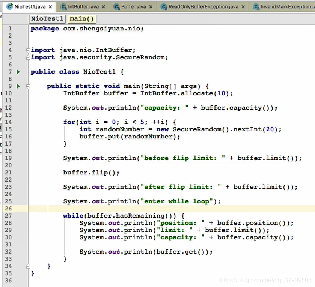Click the IntBuffer.java class file icon
This screenshot has height=287, width=315.
coord(63,7)
